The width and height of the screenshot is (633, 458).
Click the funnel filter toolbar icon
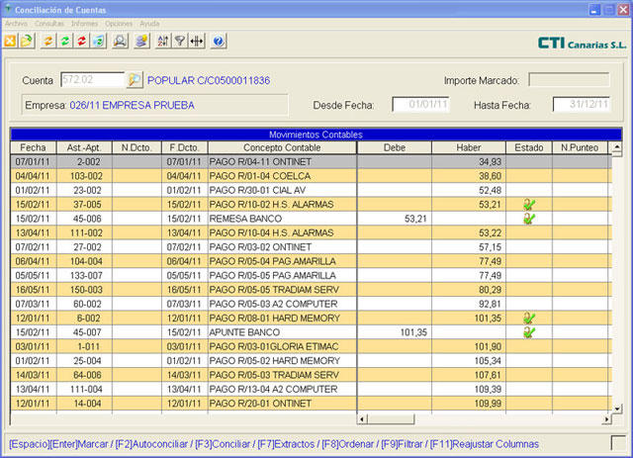point(179,41)
